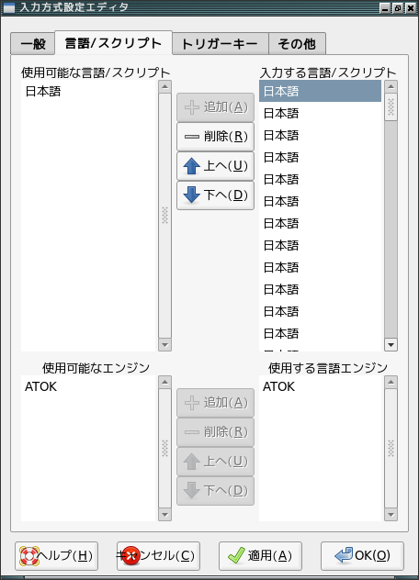
Task: Click upper 上へ(U) blue up arrow button
Action: [x=215, y=166]
